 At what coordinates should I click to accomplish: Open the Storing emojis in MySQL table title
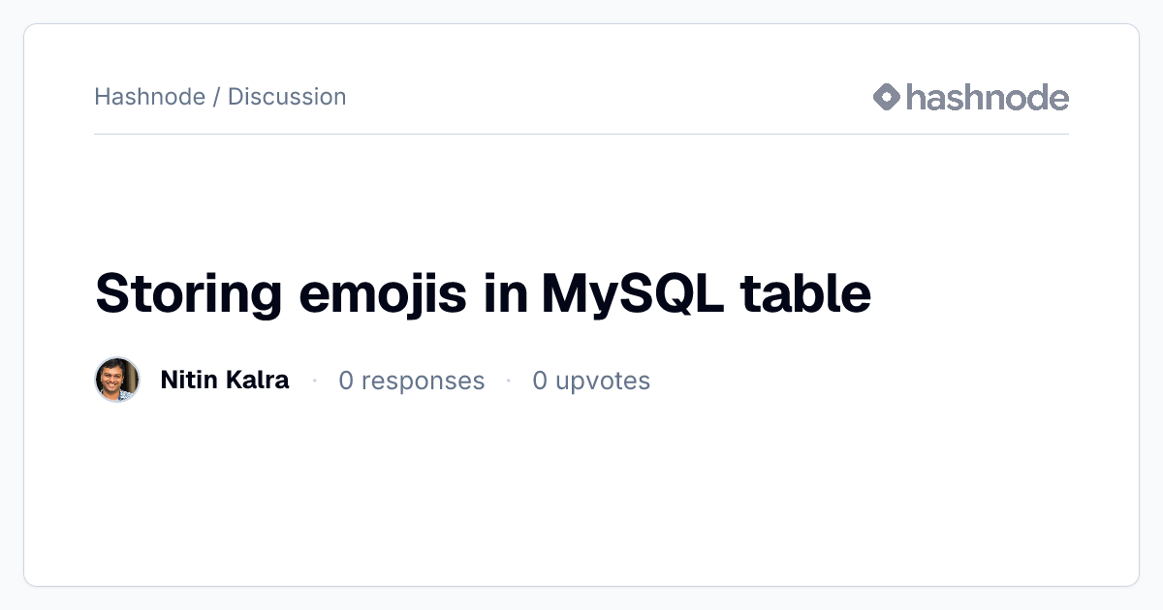point(484,294)
